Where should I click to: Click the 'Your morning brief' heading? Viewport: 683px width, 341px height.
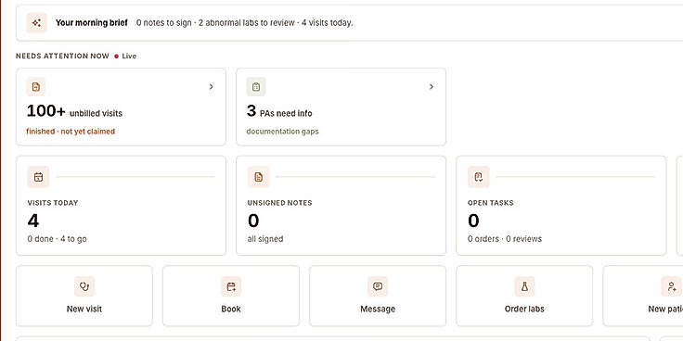(x=92, y=22)
